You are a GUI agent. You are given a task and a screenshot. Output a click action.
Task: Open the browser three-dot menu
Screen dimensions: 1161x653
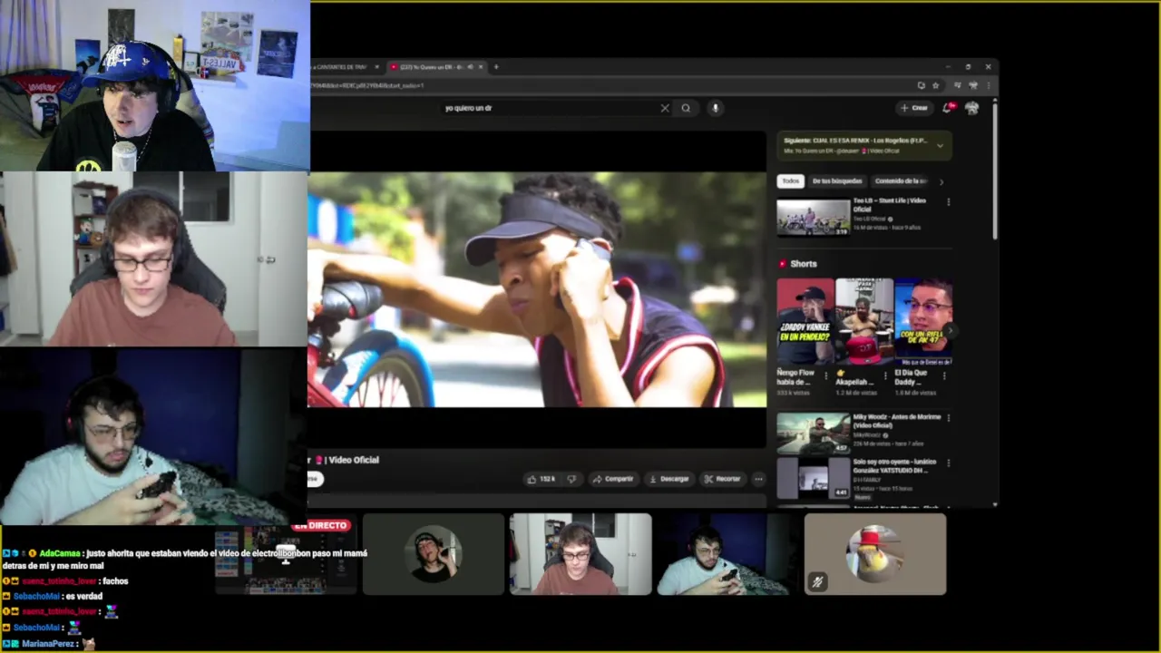coord(989,85)
